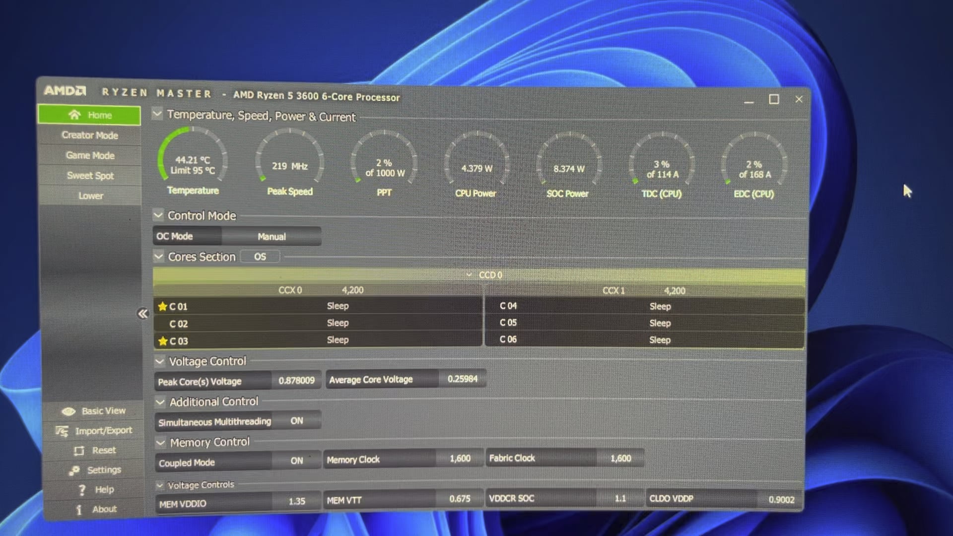Switch to Creator Mode profile
This screenshot has width=953, height=536.
click(x=90, y=135)
